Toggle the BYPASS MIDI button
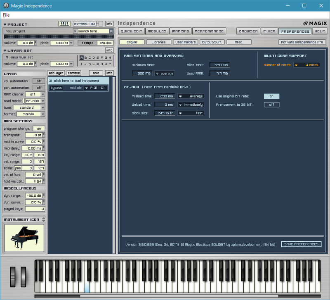The height and width of the screenshot is (300, 330). click(x=85, y=24)
